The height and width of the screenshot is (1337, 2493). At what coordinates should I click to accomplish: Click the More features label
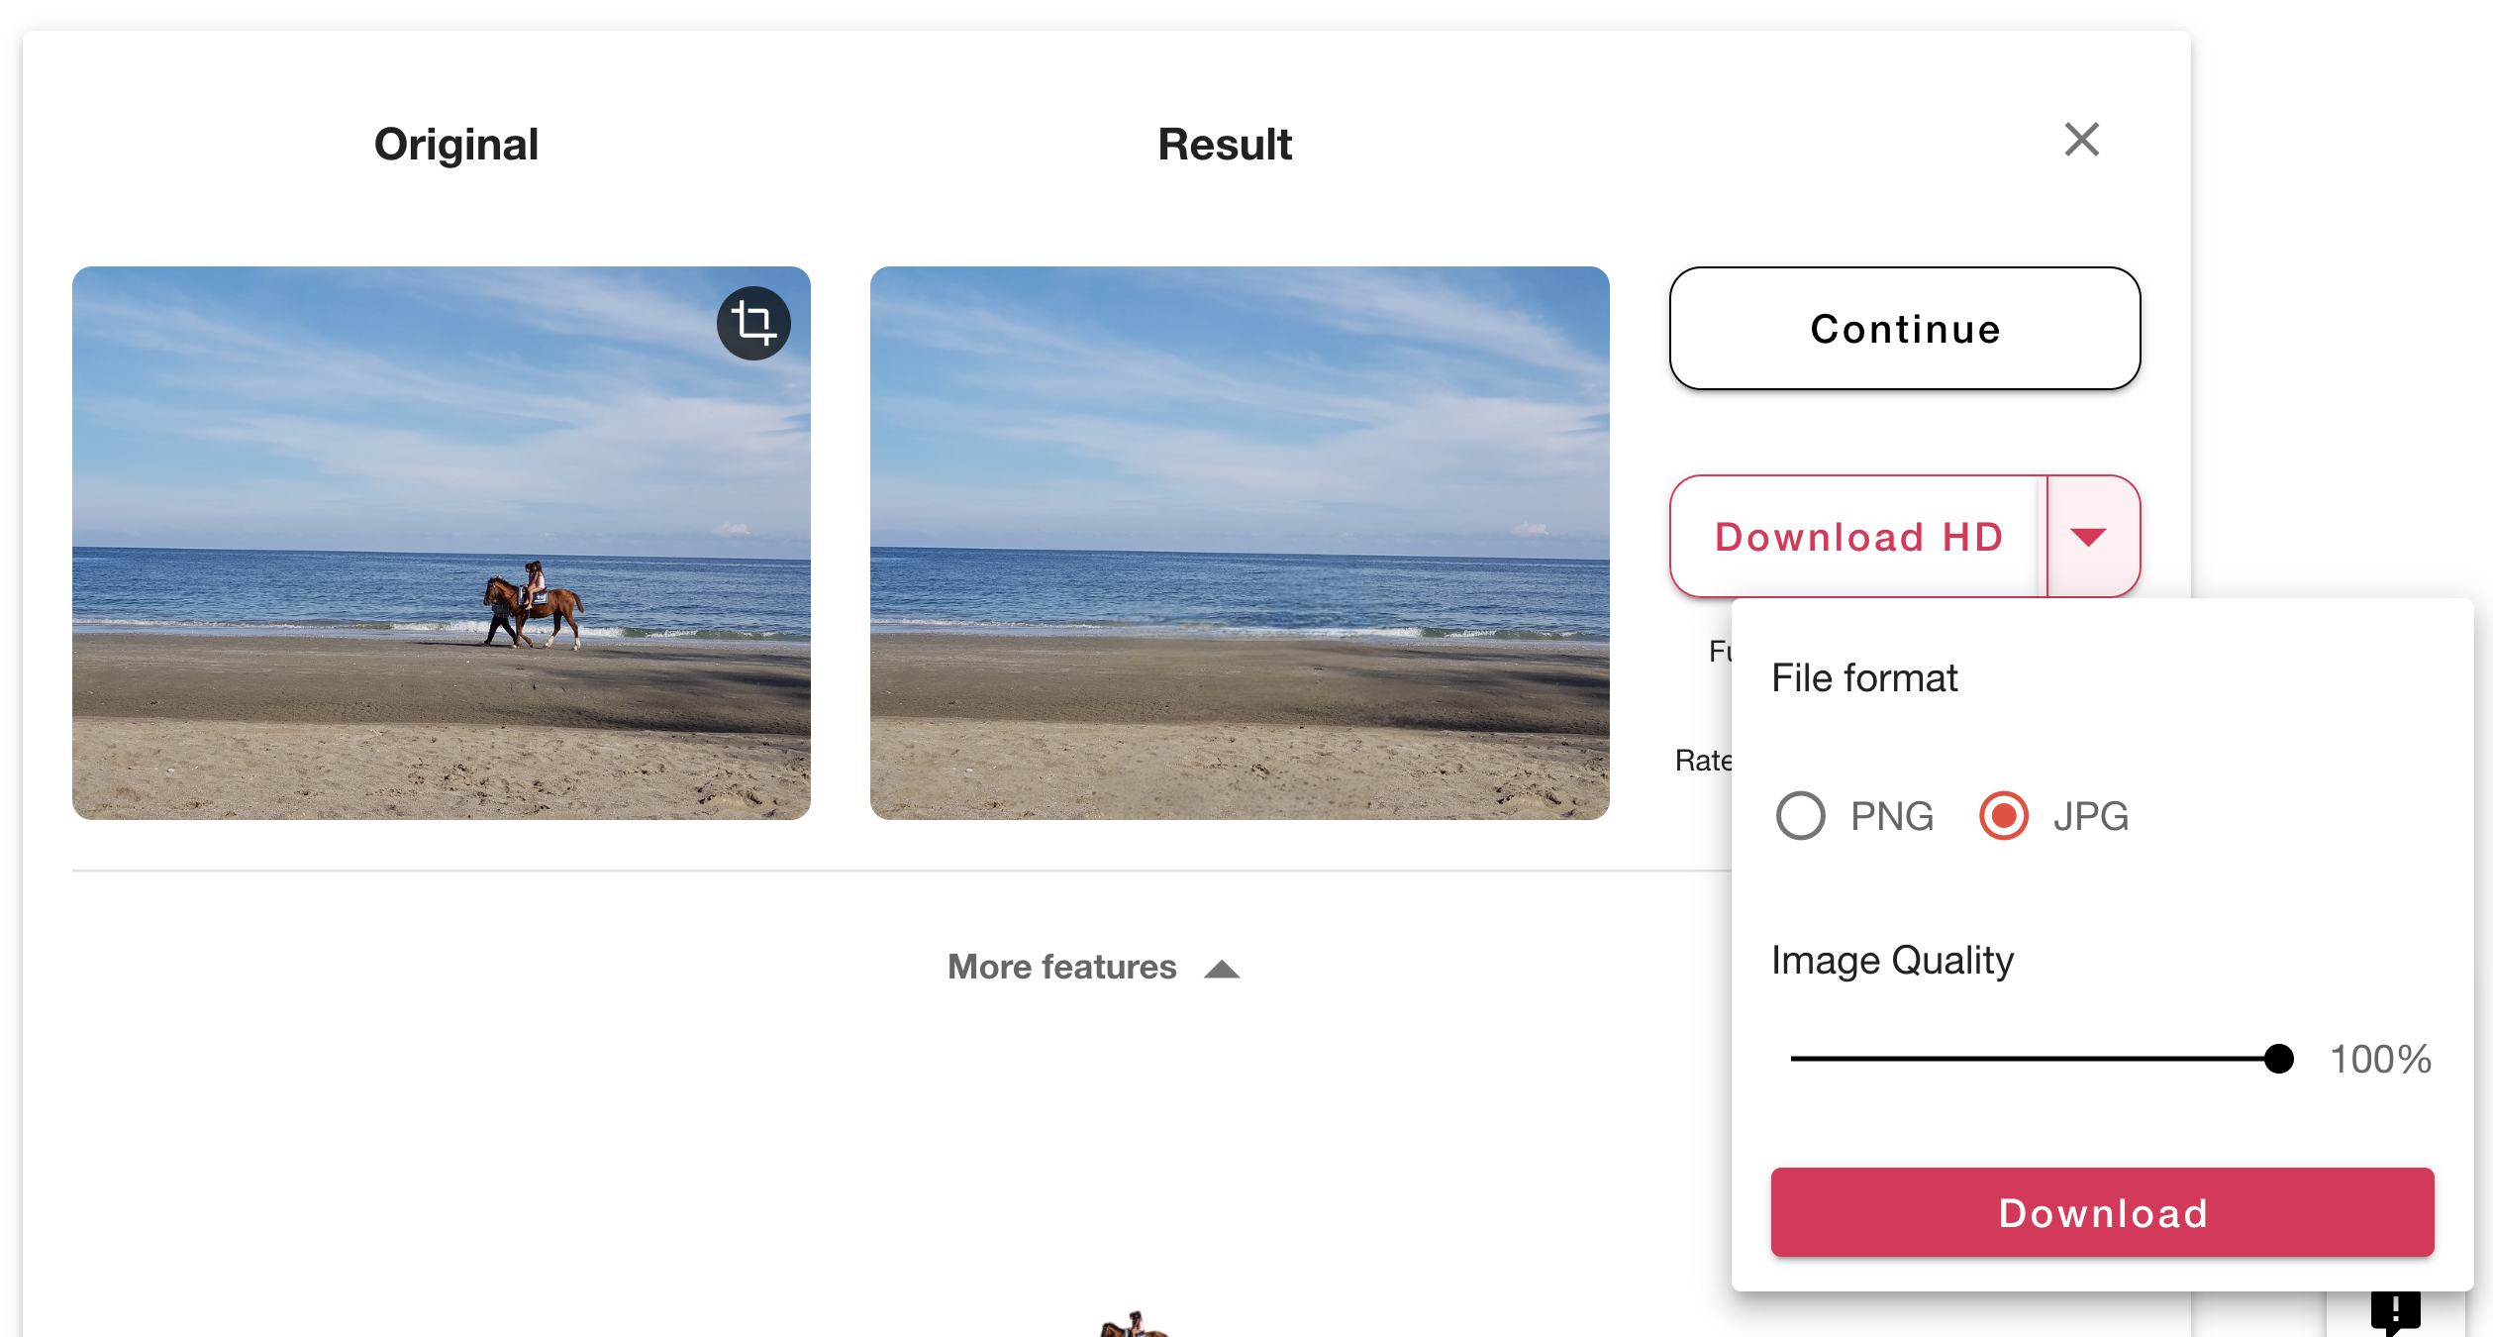pyautogui.click(x=1061, y=967)
